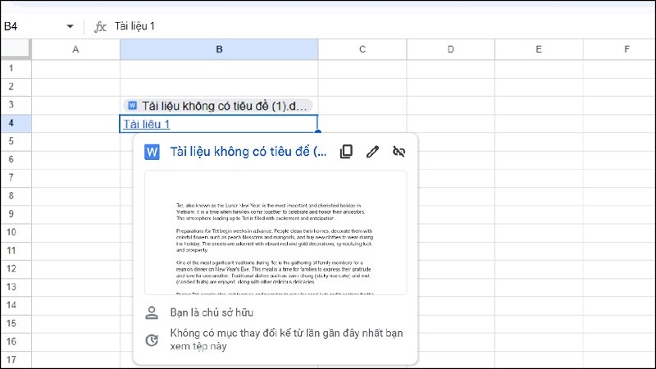Click the fx formula icon

[100, 27]
